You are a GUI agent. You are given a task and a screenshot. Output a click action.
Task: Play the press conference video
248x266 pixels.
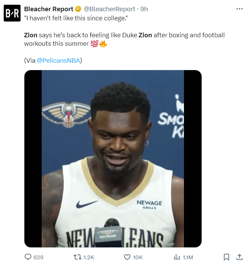[x=113, y=159]
